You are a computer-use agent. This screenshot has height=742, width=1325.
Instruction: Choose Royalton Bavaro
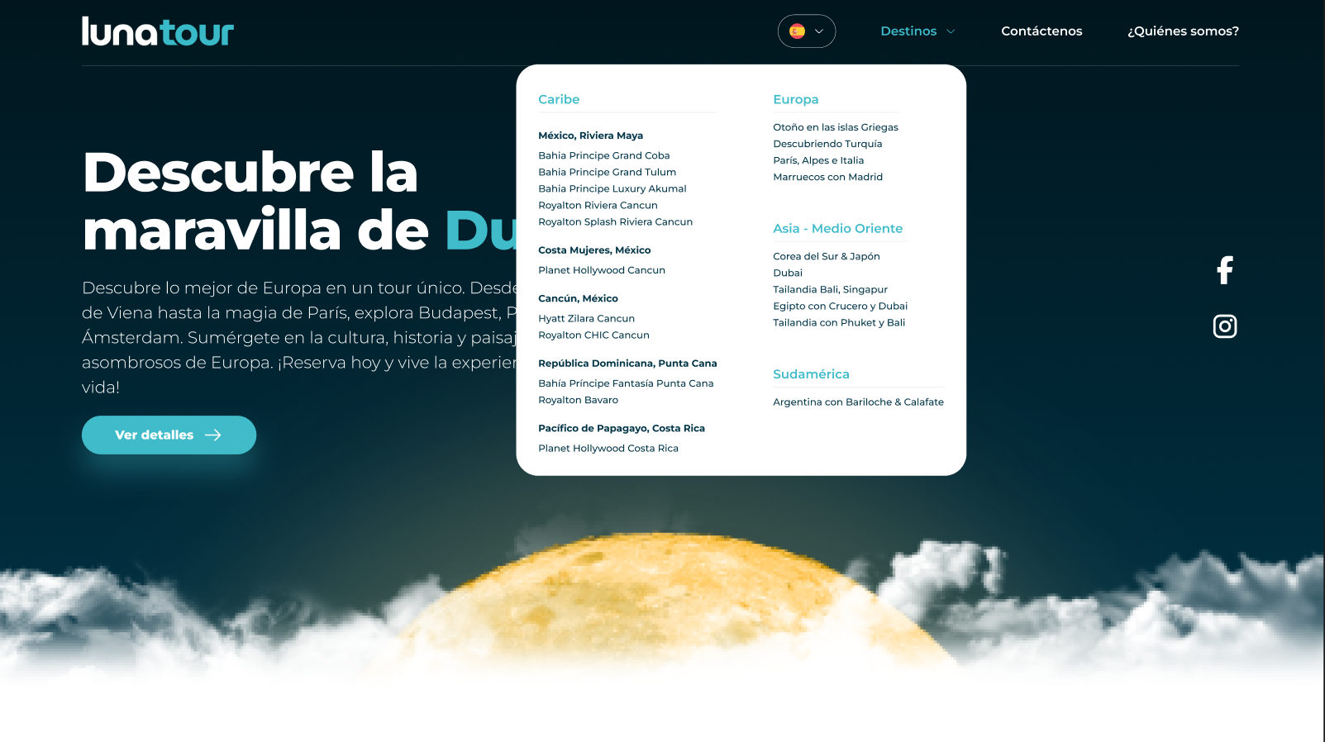point(579,400)
